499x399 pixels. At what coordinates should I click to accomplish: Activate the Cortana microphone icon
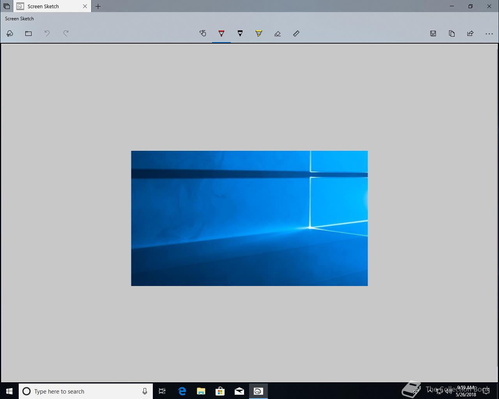tap(145, 391)
